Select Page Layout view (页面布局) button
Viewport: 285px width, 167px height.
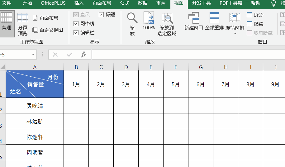[45, 18]
